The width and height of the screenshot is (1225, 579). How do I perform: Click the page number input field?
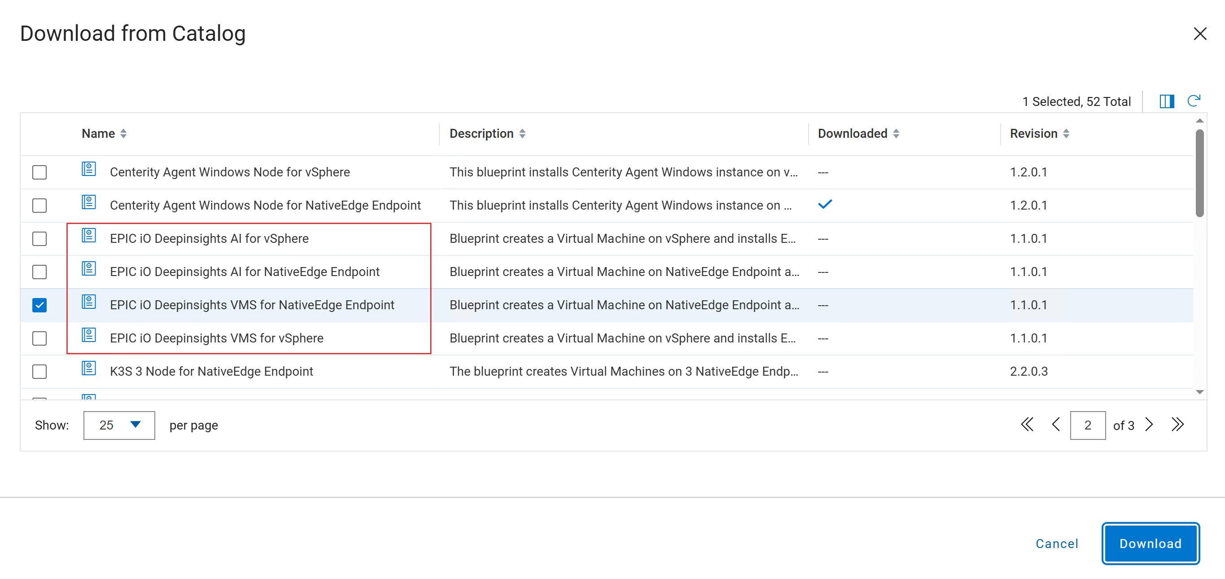(1088, 425)
